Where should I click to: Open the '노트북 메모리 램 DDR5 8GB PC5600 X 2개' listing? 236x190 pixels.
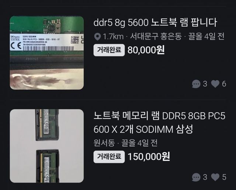click(159, 123)
